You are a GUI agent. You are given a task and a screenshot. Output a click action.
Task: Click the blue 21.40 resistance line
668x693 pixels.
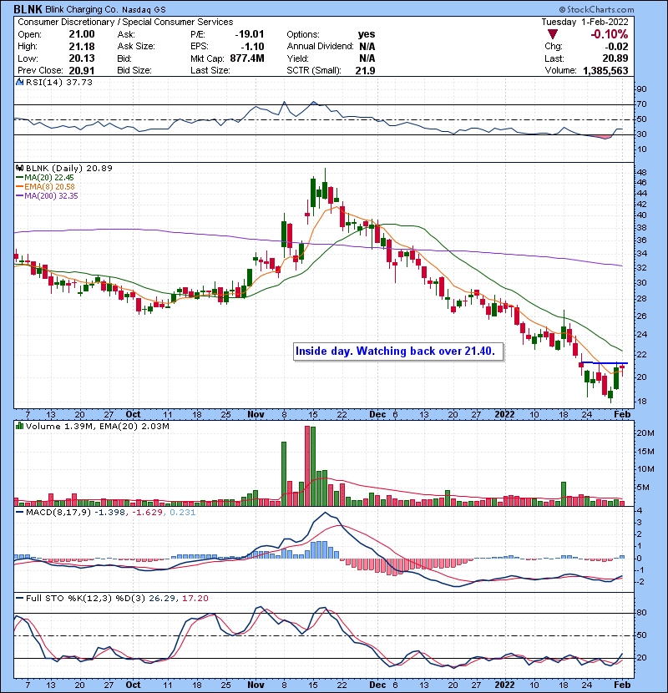(604, 363)
